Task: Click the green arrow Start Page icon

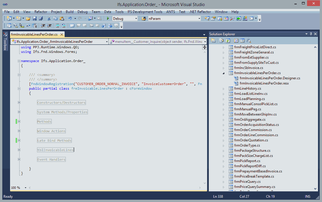Action: [x=239, y=18]
